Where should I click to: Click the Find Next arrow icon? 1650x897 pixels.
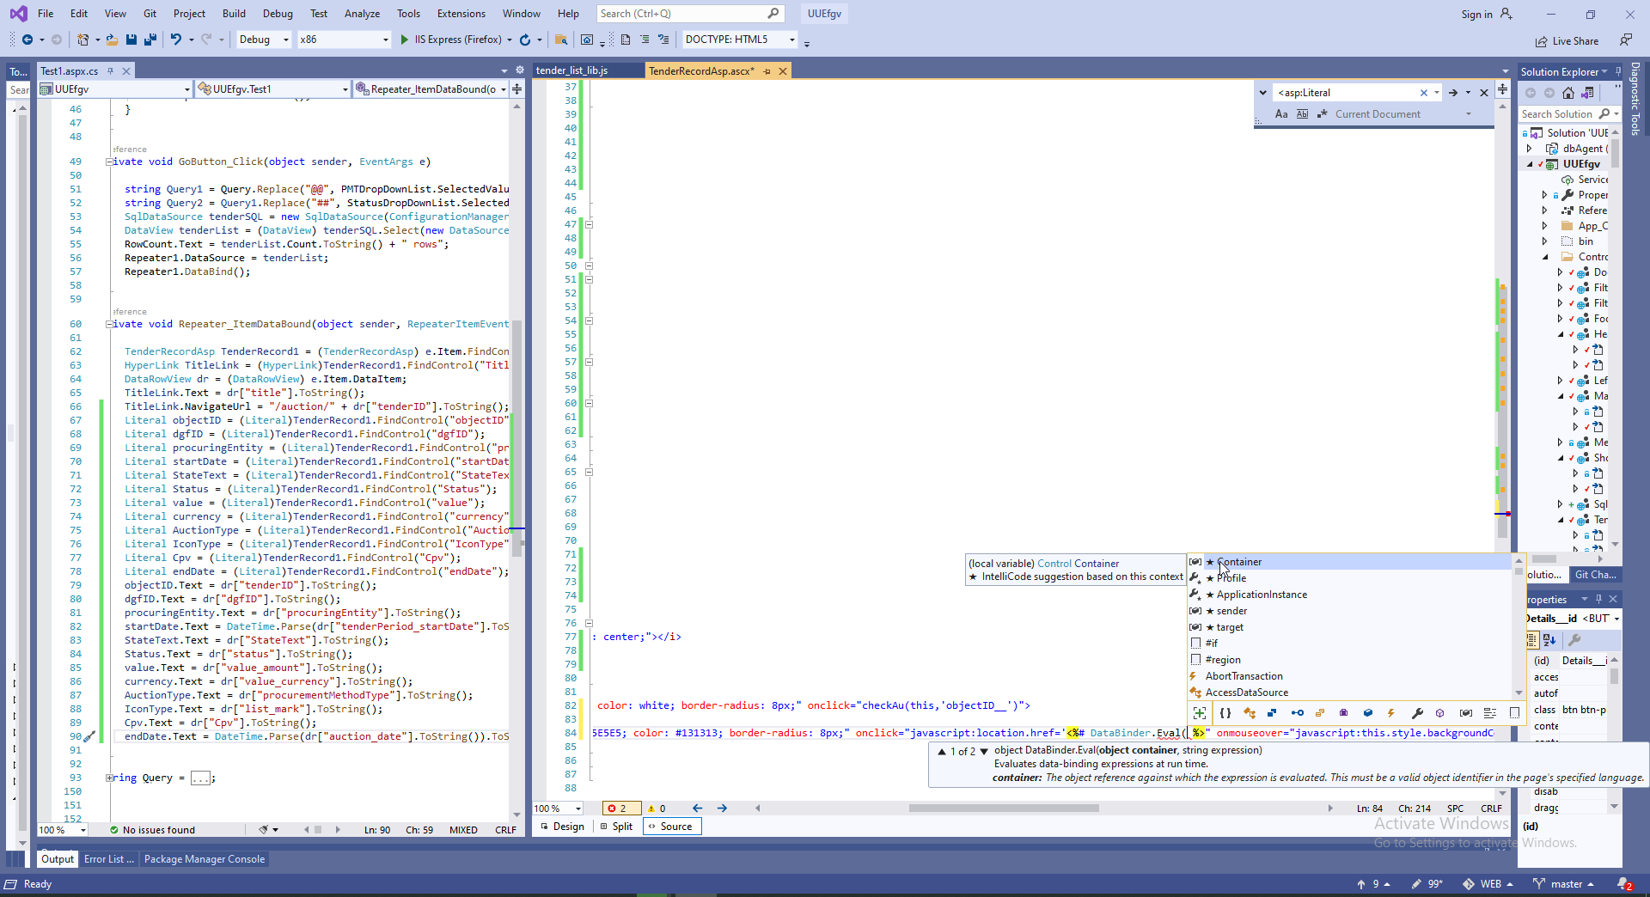tap(1452, 93)
